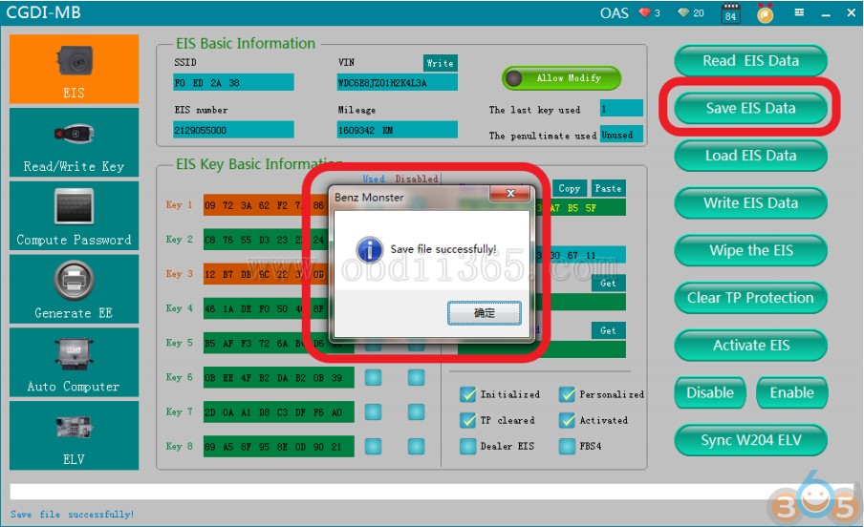Check the Used box for Key 6
Screen dimensions: 864x527
click(373, 378)
